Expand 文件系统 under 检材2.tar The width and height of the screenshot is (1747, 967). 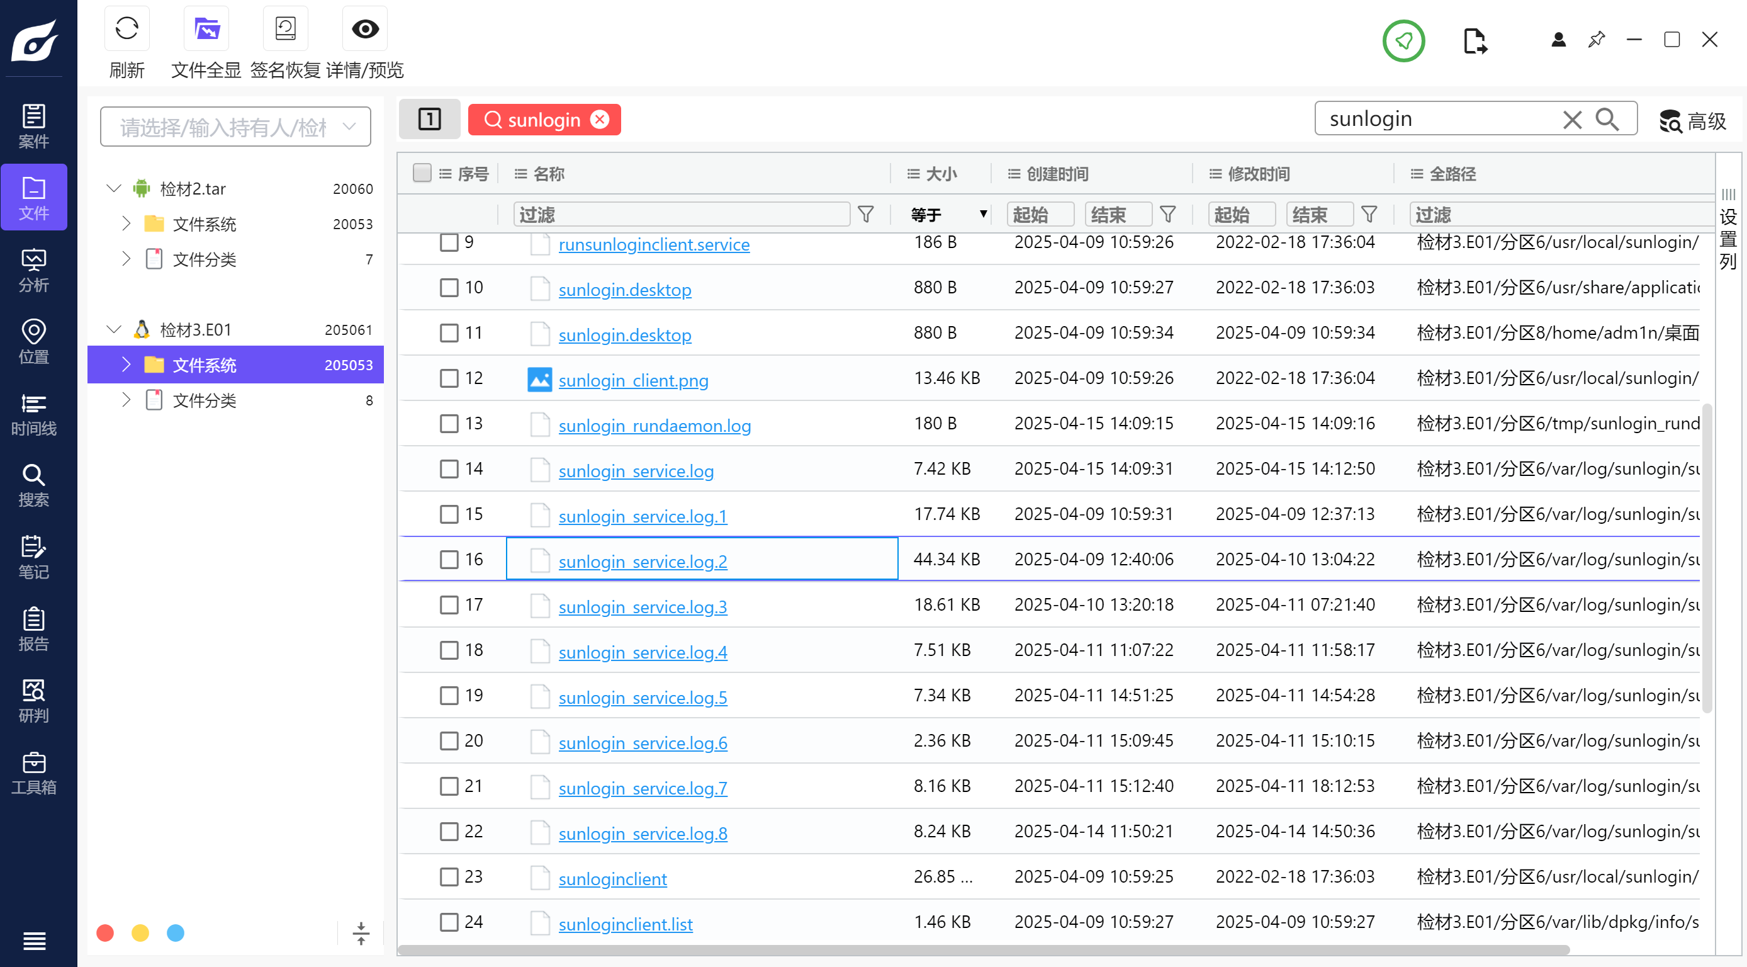click(x=126, y=223)
